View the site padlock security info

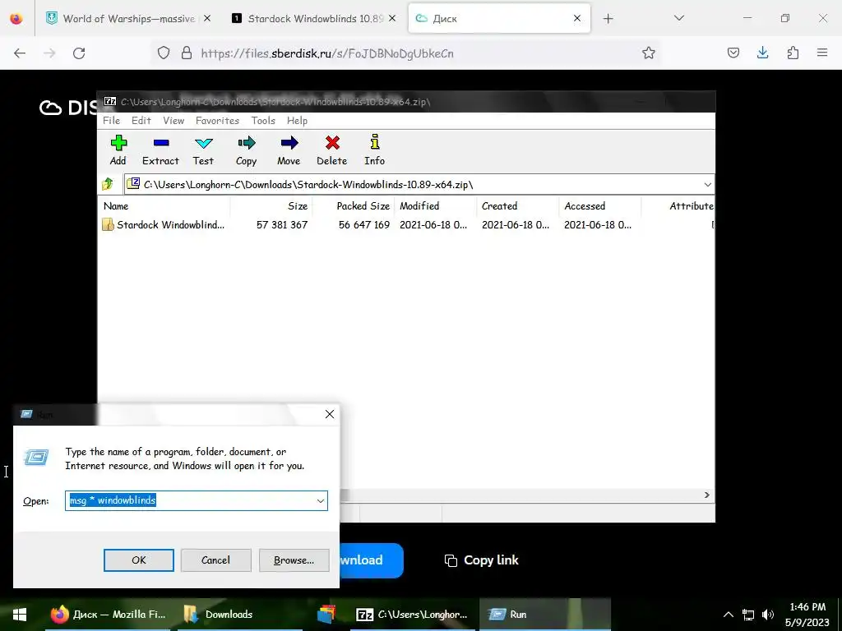(x=187, y=53)
